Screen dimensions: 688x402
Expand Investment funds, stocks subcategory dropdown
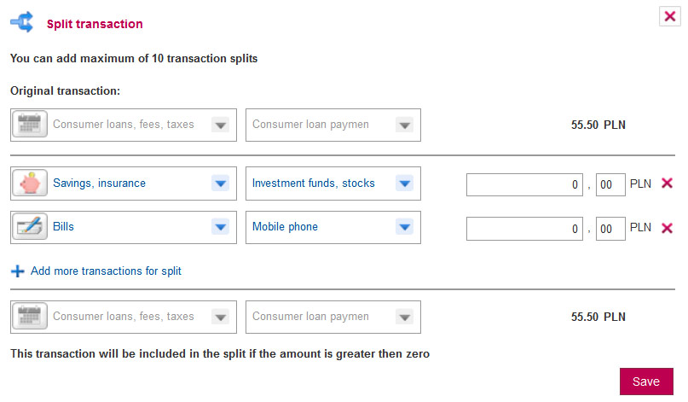coord(404,184)
